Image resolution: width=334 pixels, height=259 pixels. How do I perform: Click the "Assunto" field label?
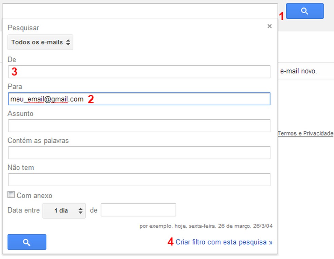[20, 114]
